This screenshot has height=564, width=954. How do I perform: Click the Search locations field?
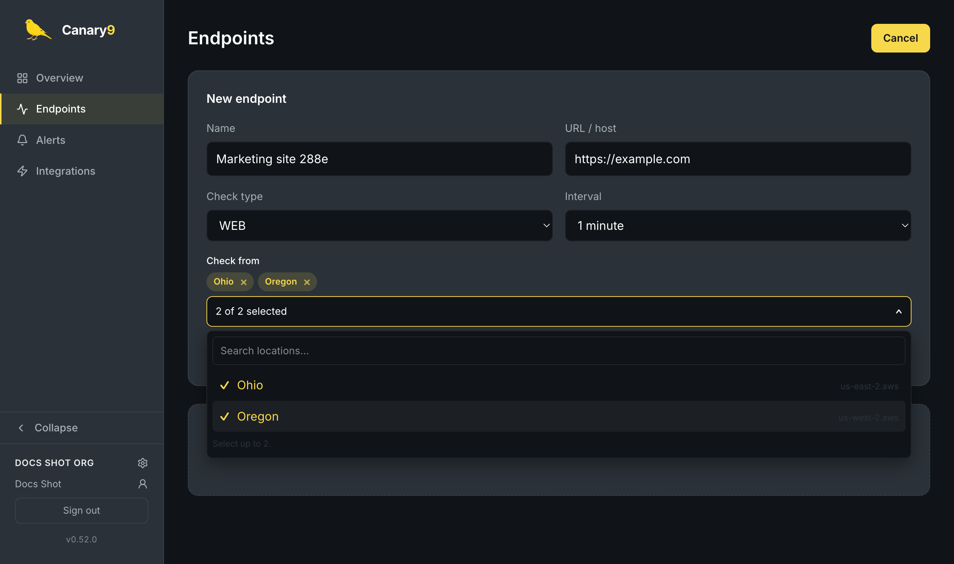pos(559,351)
